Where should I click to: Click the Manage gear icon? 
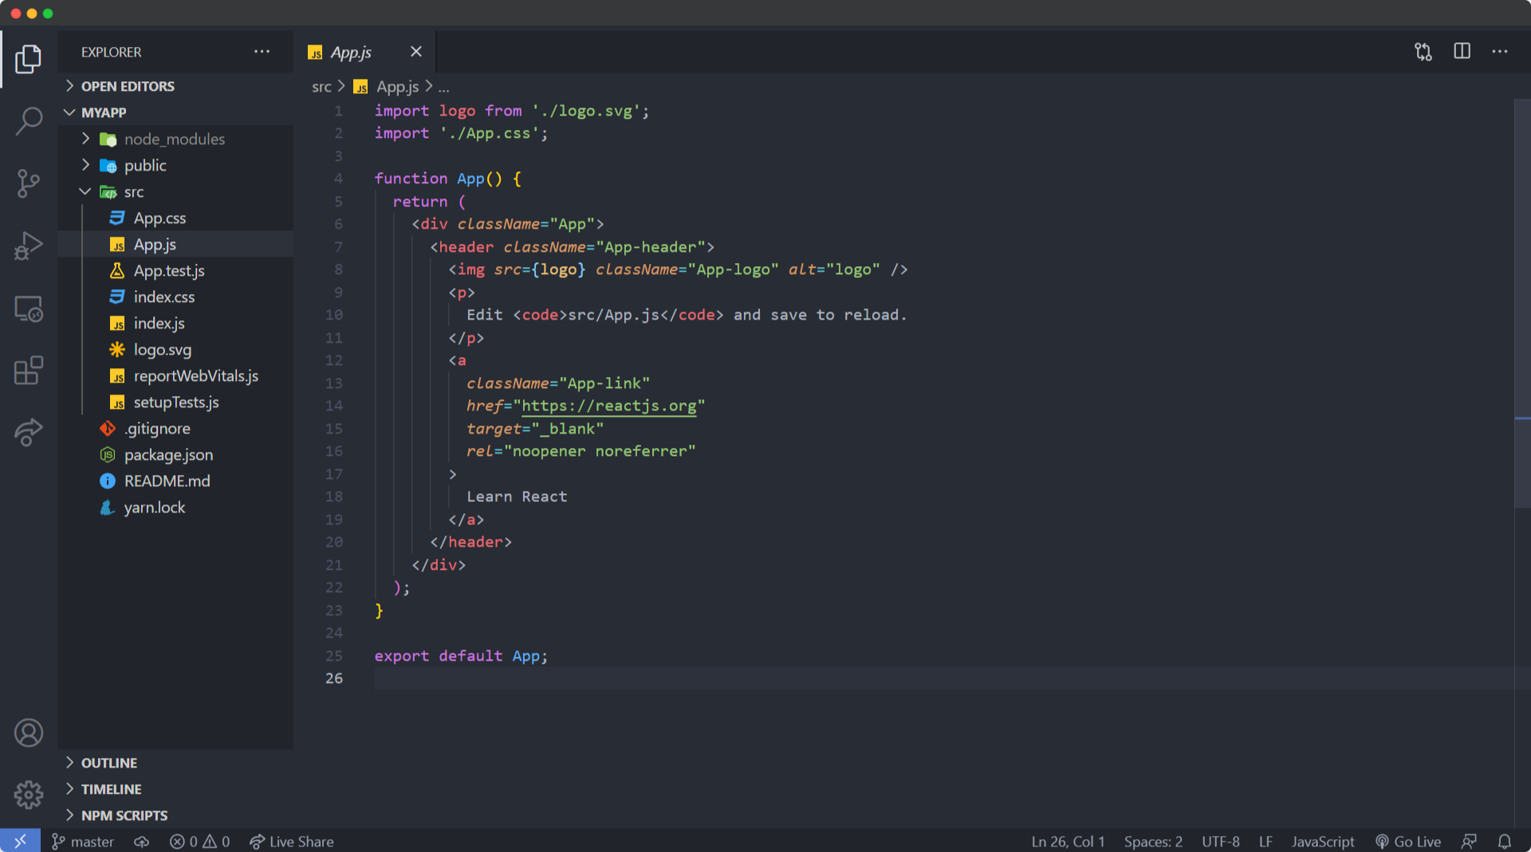(x=29, y=794)
